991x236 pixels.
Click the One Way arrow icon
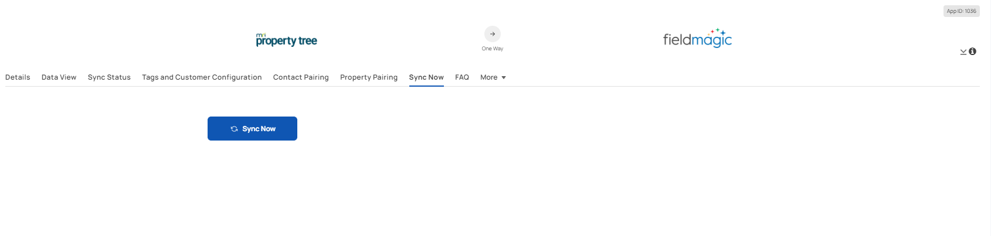pyautogui.click(x=493, y=34)
